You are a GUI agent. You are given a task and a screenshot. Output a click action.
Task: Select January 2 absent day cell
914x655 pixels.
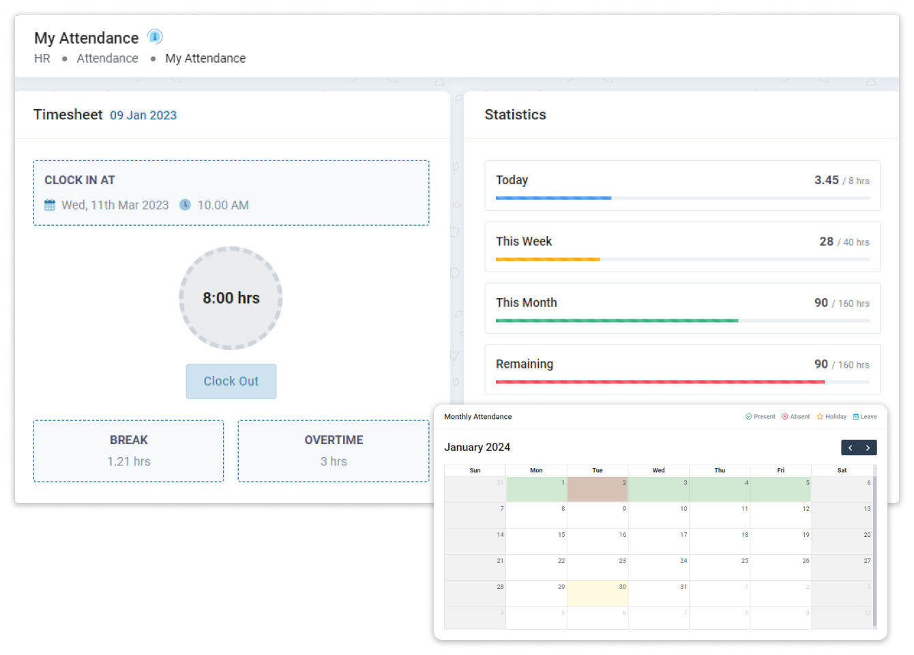click(597, 489)
